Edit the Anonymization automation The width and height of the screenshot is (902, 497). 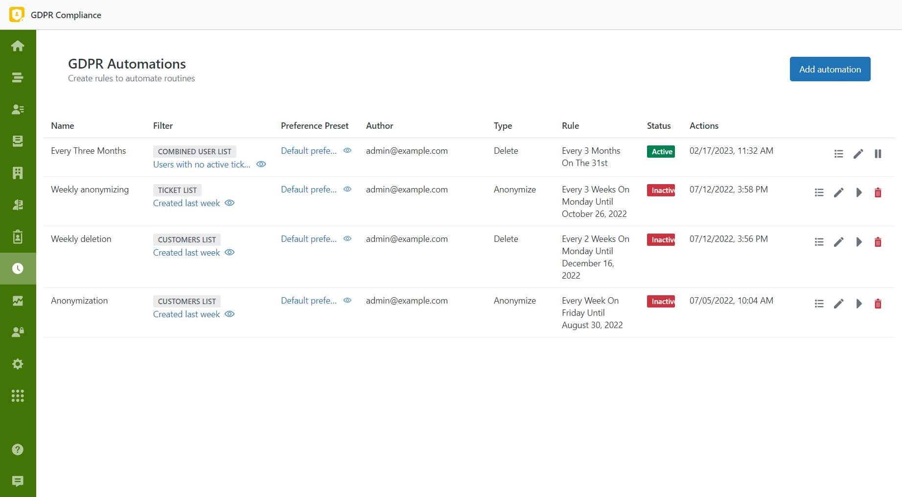(839, 304)
